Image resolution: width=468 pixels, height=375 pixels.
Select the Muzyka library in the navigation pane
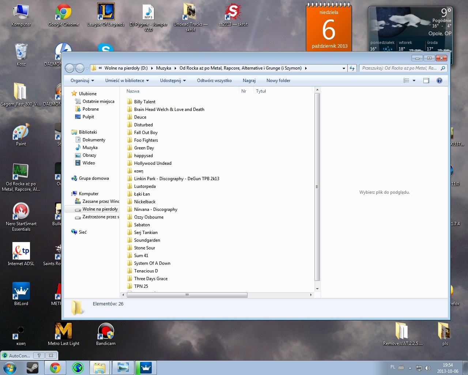click(86, 148)
